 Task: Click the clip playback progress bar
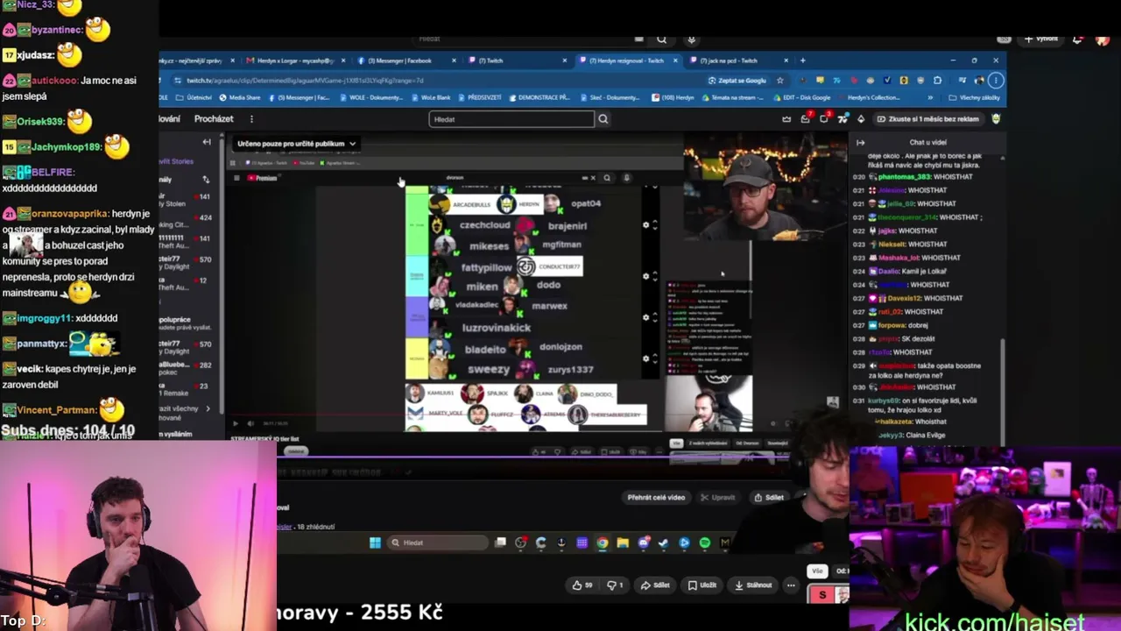point(533,457)
